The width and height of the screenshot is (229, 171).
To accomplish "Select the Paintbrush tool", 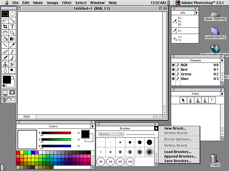I will click(x=12, y=58).
